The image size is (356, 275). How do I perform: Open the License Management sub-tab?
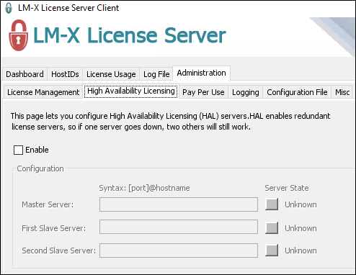pyautogui.click(x=43, y=92)
